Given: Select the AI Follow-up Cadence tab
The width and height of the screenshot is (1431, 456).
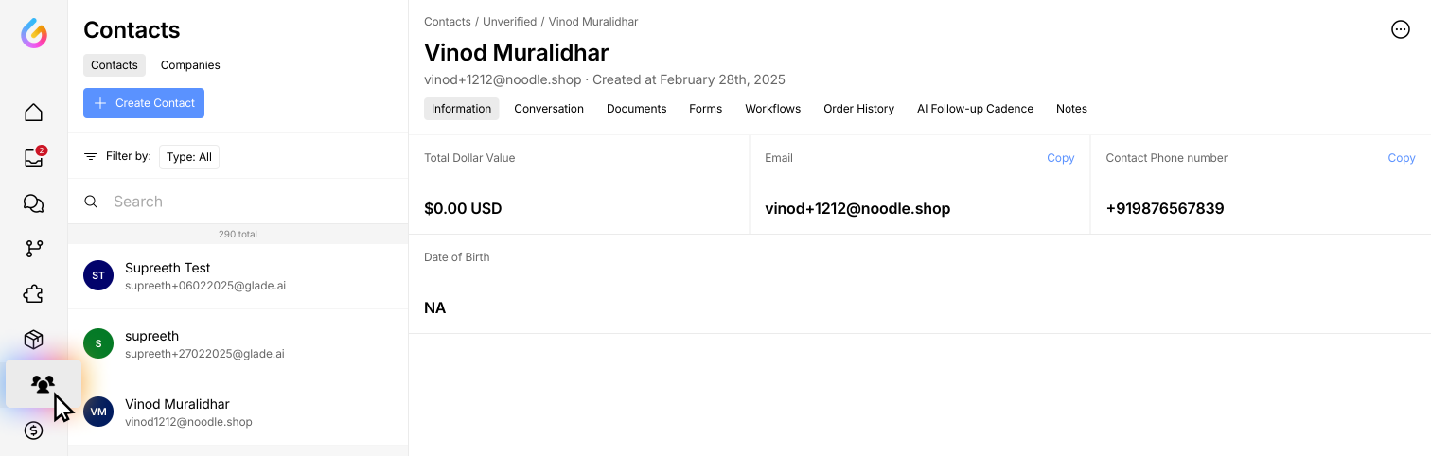Looking at the screenshot, I should click(975, 109).
